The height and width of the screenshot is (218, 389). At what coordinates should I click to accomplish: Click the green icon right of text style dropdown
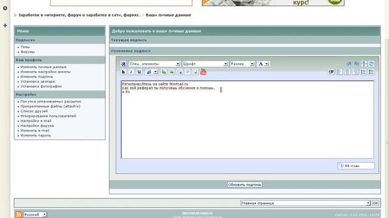click(164, 72)
